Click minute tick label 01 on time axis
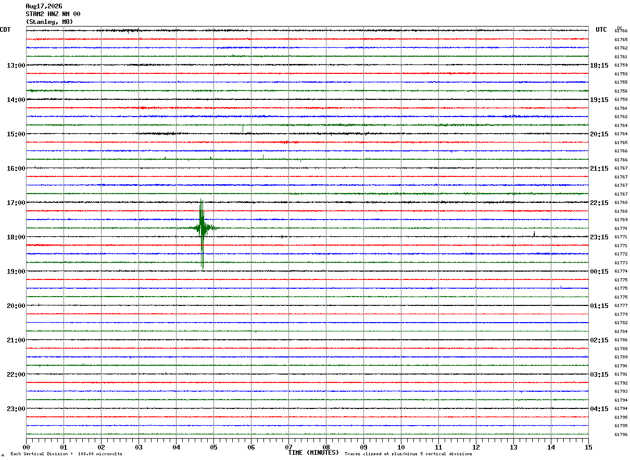The image size is (630, 461). 64,447
